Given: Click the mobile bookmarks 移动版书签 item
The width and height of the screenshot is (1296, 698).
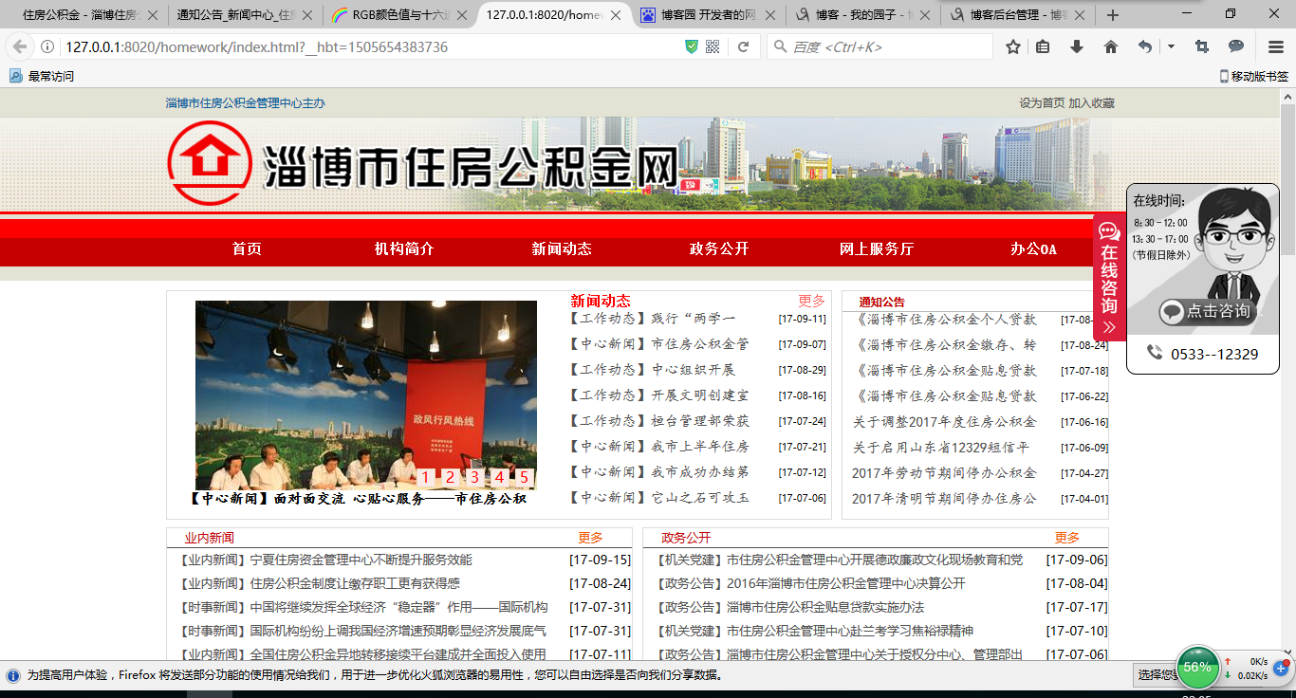Looking at the screenshot, I should (x=1253, y=76).
